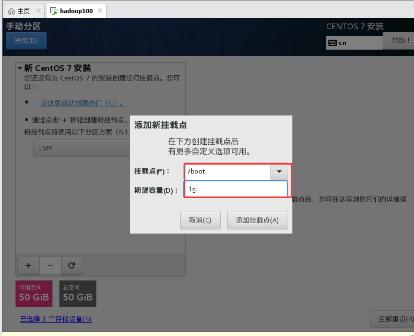Click the 添加挂载点(A) button

257,220
